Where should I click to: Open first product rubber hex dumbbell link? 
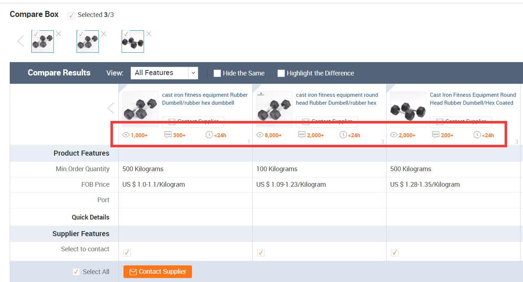pyautogui.click(x=205, y=99)
